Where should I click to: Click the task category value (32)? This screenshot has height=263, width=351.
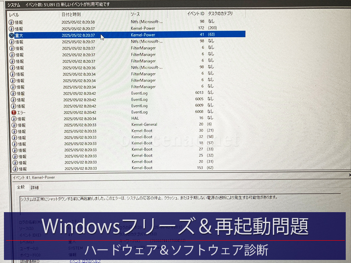pos(210,155)
